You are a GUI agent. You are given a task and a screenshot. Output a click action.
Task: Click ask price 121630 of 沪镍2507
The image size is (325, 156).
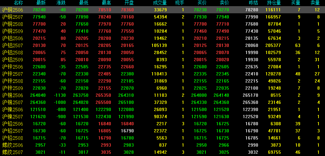click(x=221, y=117)
